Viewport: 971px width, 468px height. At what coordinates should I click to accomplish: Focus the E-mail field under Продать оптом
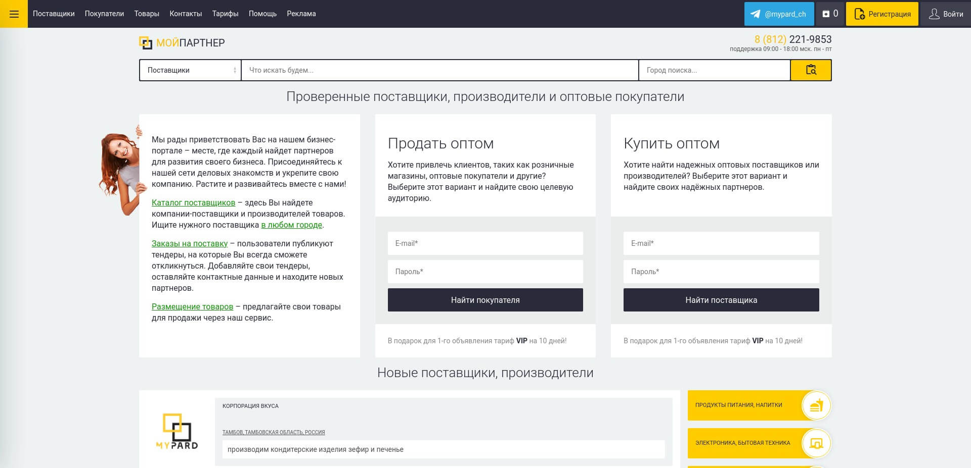(x=485, y=243)
